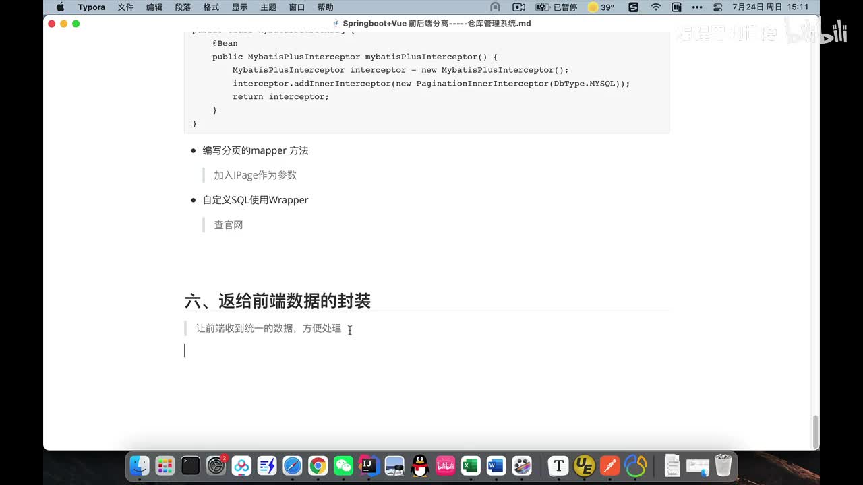Open UltraEdit from the Dock
The height and width of the screenshot is (485, 863).
(x=584, y=465)
